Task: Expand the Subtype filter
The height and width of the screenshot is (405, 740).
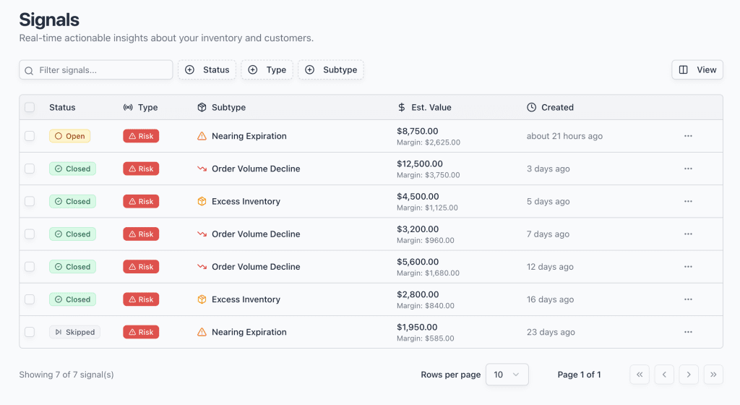Action: [x=331, y=70]
